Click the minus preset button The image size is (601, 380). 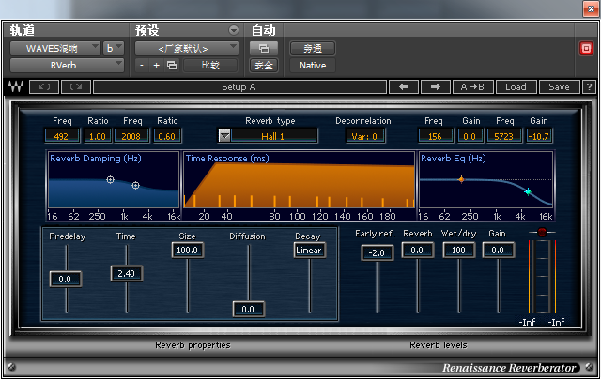(x=142, y=66)
